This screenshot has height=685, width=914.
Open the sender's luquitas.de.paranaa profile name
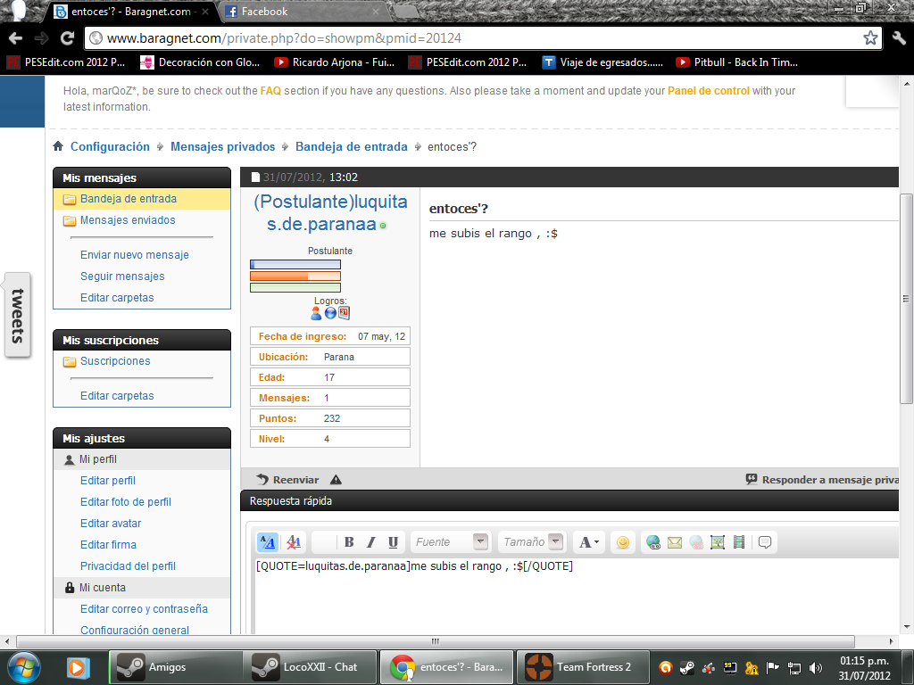330,212
